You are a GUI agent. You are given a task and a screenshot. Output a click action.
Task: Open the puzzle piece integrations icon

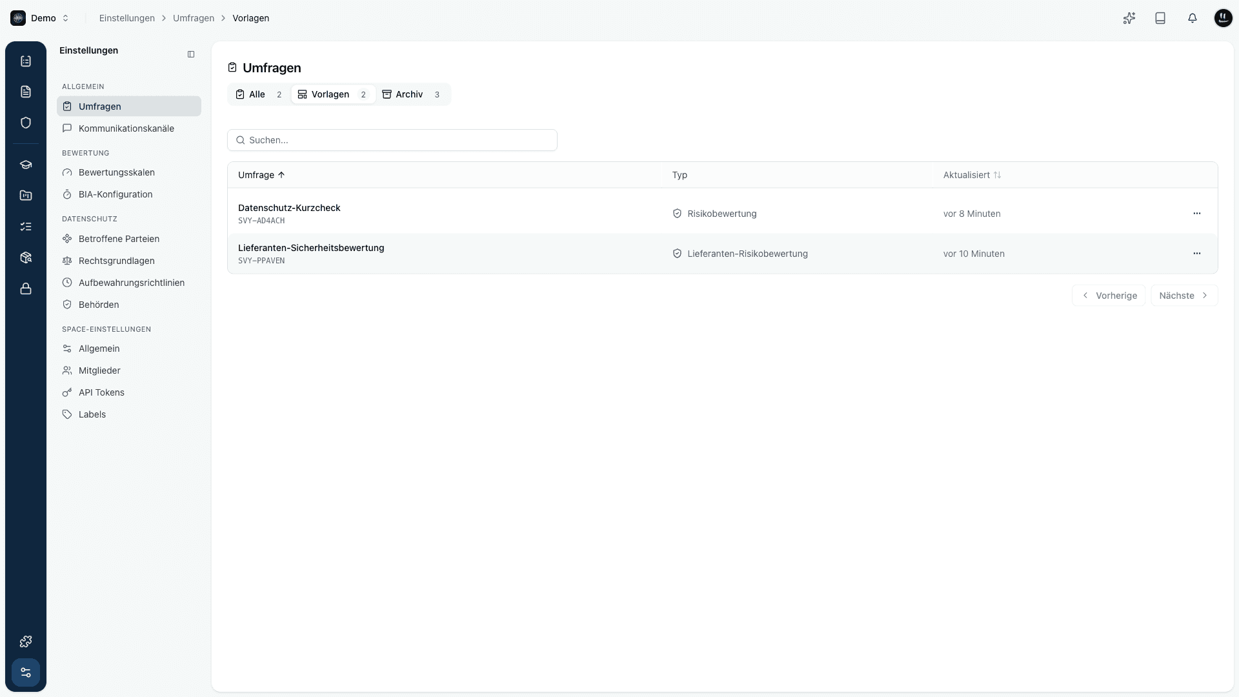coord(26,641)
